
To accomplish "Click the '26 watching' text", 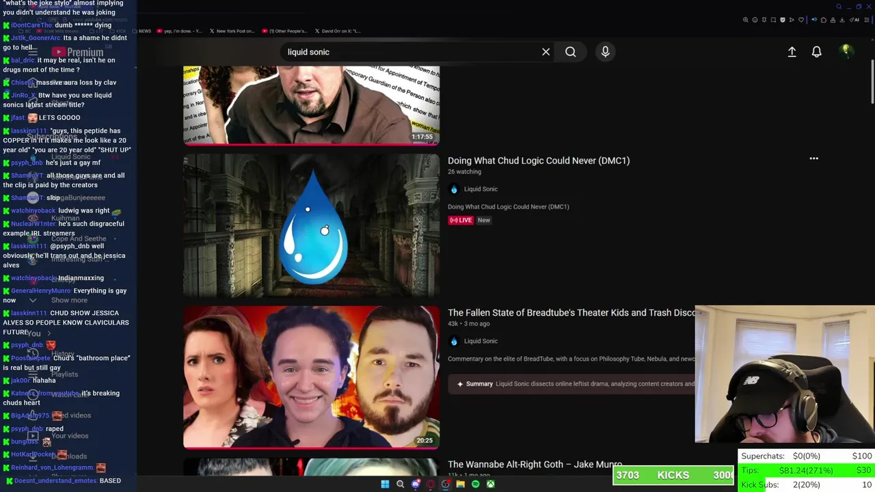I will tap(464, 172).
